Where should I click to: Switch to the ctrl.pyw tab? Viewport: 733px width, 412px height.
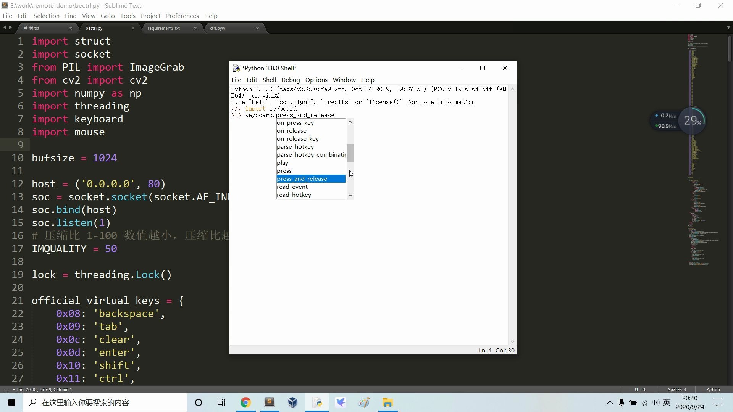[x=218, y=28]
